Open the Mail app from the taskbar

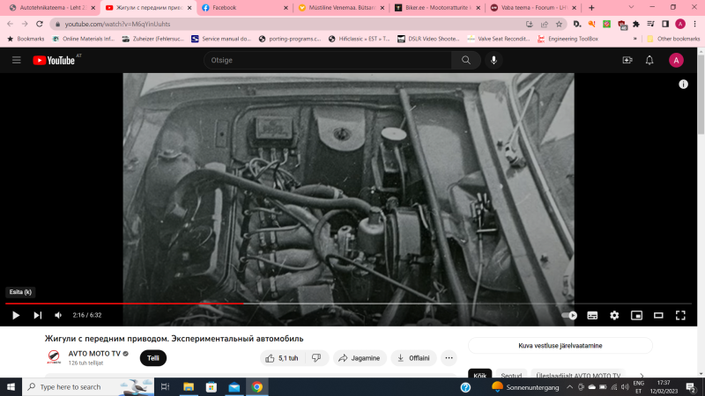pos(234,386)
